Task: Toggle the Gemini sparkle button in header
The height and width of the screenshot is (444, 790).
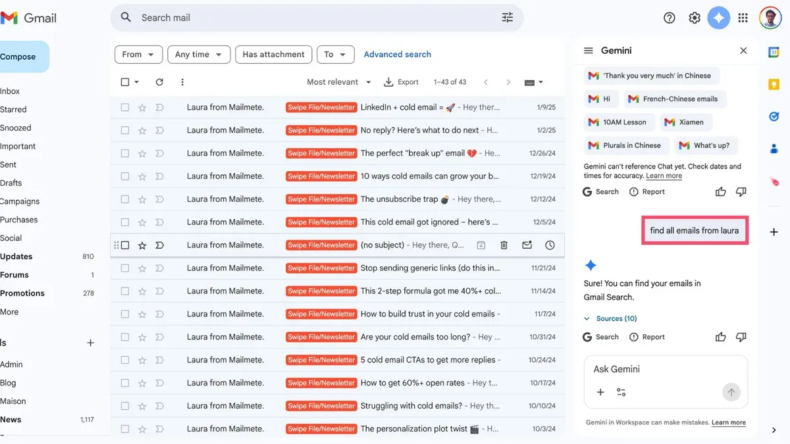Action: [x=719, y=18]
